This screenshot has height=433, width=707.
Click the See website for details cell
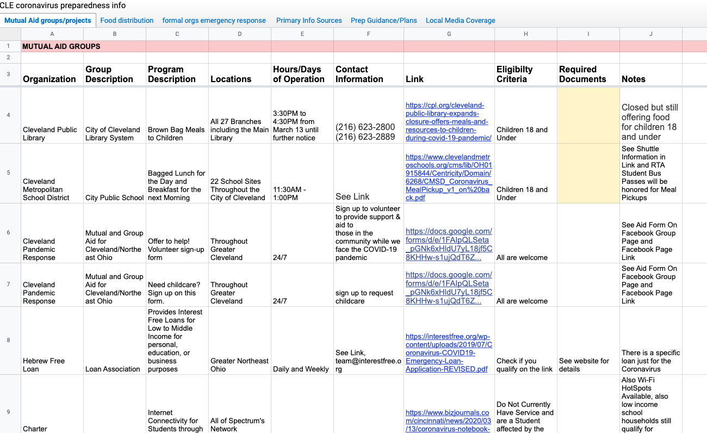click(x=588, y=341)
